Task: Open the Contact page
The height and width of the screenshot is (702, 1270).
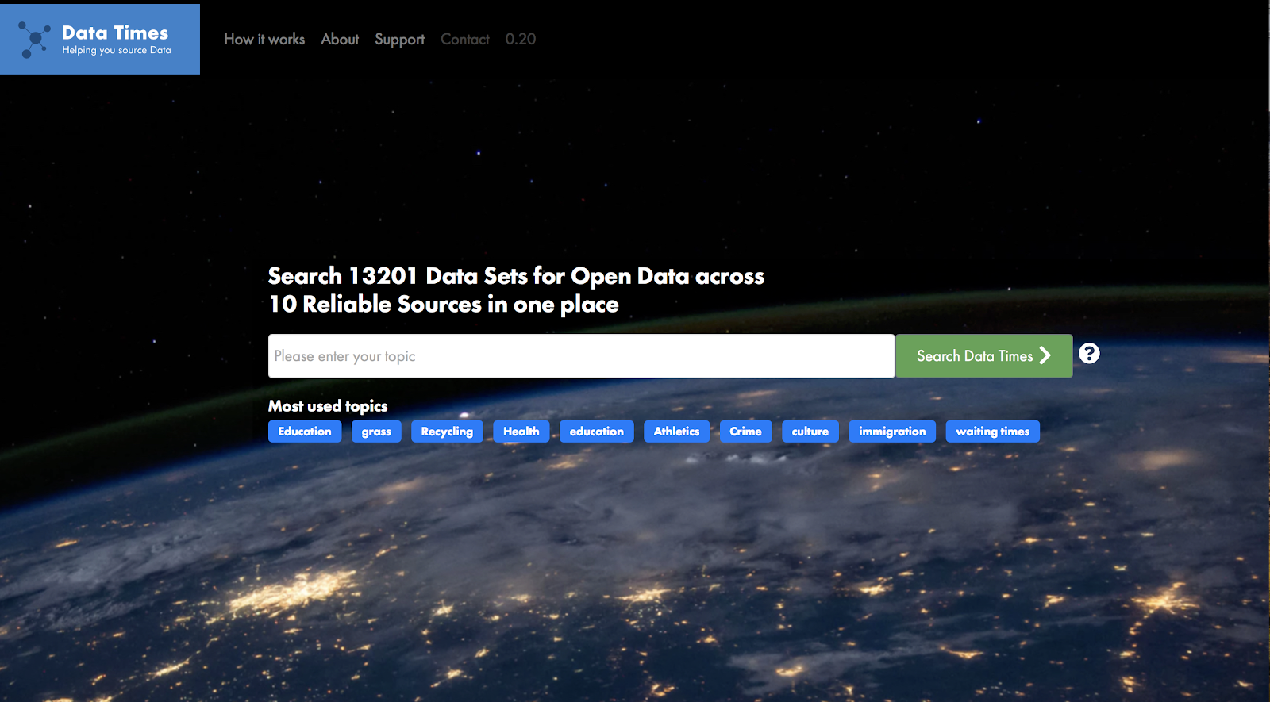Action: pyautogui.click(x=465, y=39)
